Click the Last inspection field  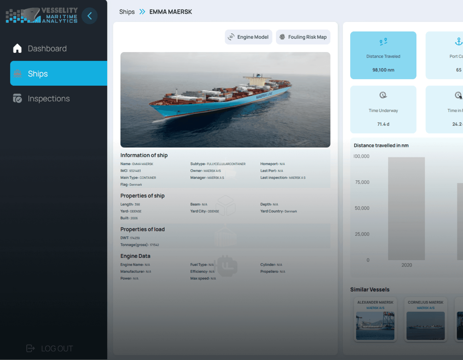click(x=283, y=178)
